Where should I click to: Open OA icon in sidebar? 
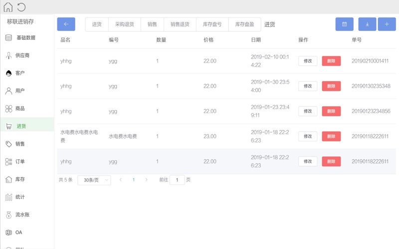pyautogui.click(x=8, y=233)
